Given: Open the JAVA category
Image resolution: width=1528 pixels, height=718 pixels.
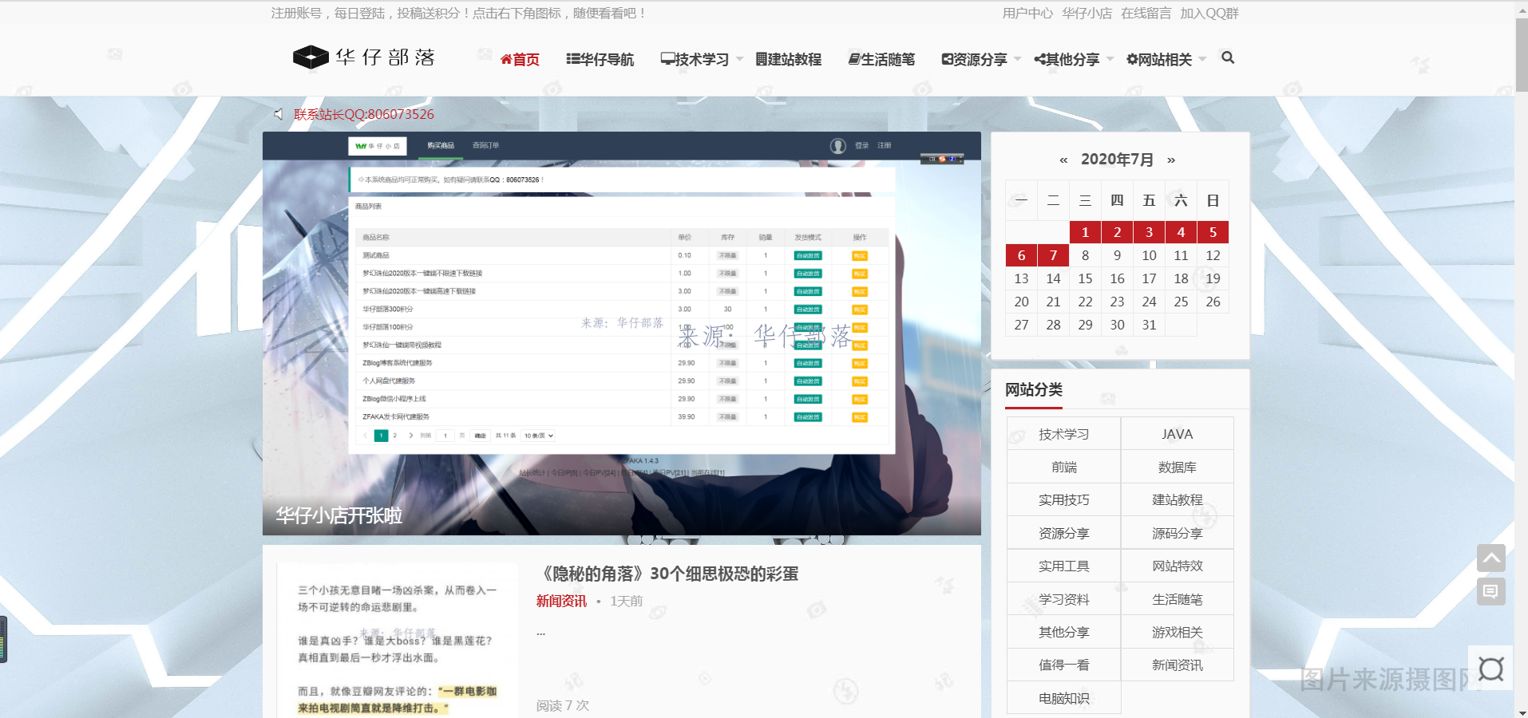Looking at the screenshot, I should pyautogui.click(x=1177, y=434).
